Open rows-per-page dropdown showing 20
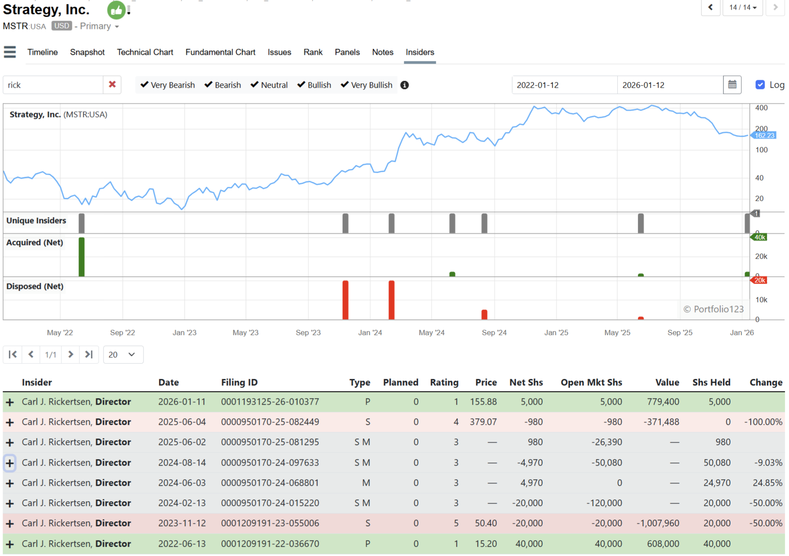The width and height of the screenshot is (789, 556). tap(123, 354)
